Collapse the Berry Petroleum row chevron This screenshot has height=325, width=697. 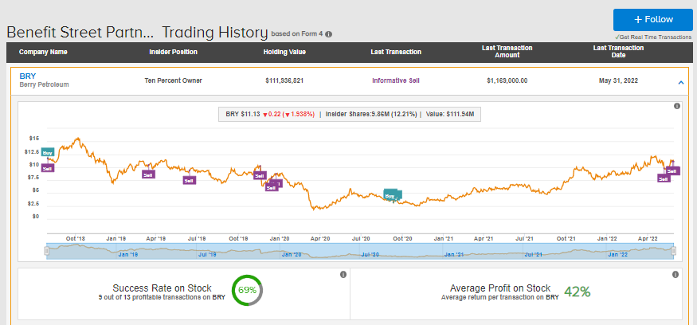[680, 82]
